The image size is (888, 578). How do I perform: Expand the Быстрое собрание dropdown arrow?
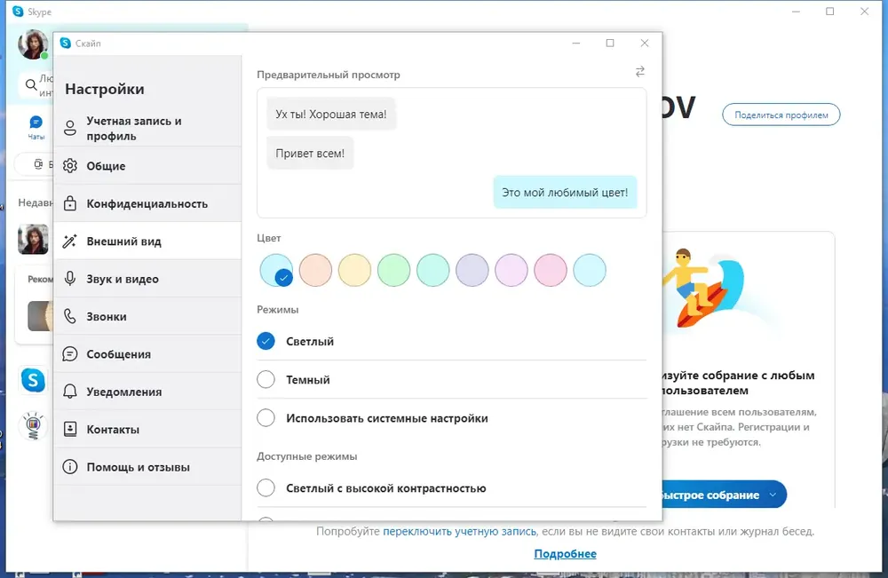773,495
